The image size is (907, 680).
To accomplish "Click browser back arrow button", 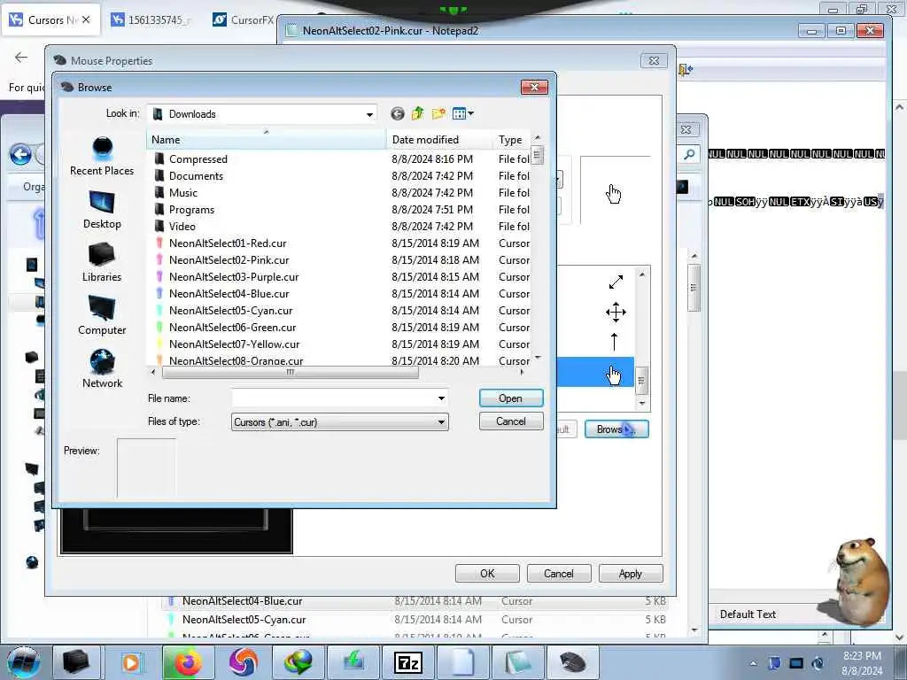I will click(21, 58).
